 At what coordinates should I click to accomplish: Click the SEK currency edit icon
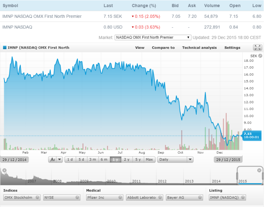pyautogui.click(x=260, y=56)
